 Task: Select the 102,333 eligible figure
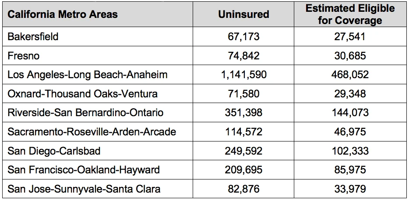pos(350,151)
